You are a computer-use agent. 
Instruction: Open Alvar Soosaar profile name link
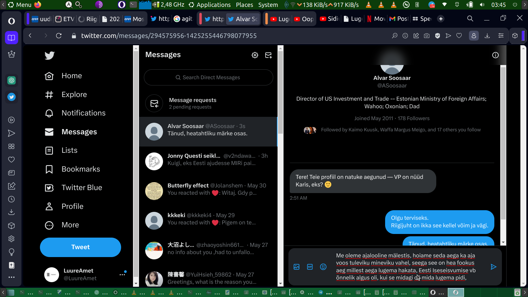click(392, 78)
